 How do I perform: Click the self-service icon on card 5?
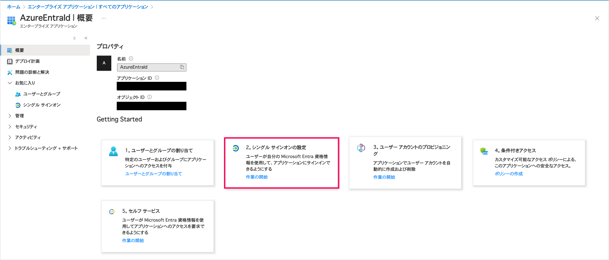[112, 212]
